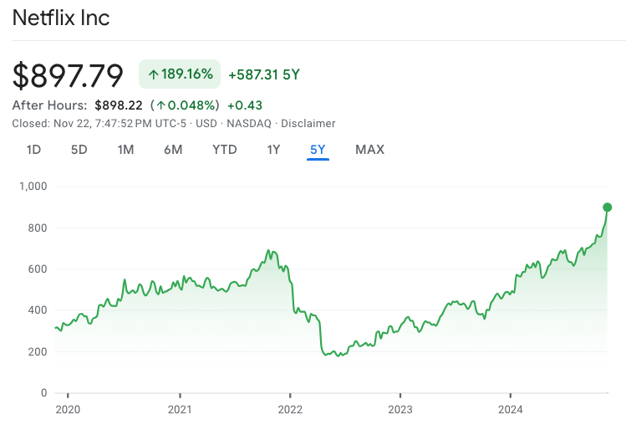
Task: Click the After Hours $898.22 value
Action: coord(119,105)
